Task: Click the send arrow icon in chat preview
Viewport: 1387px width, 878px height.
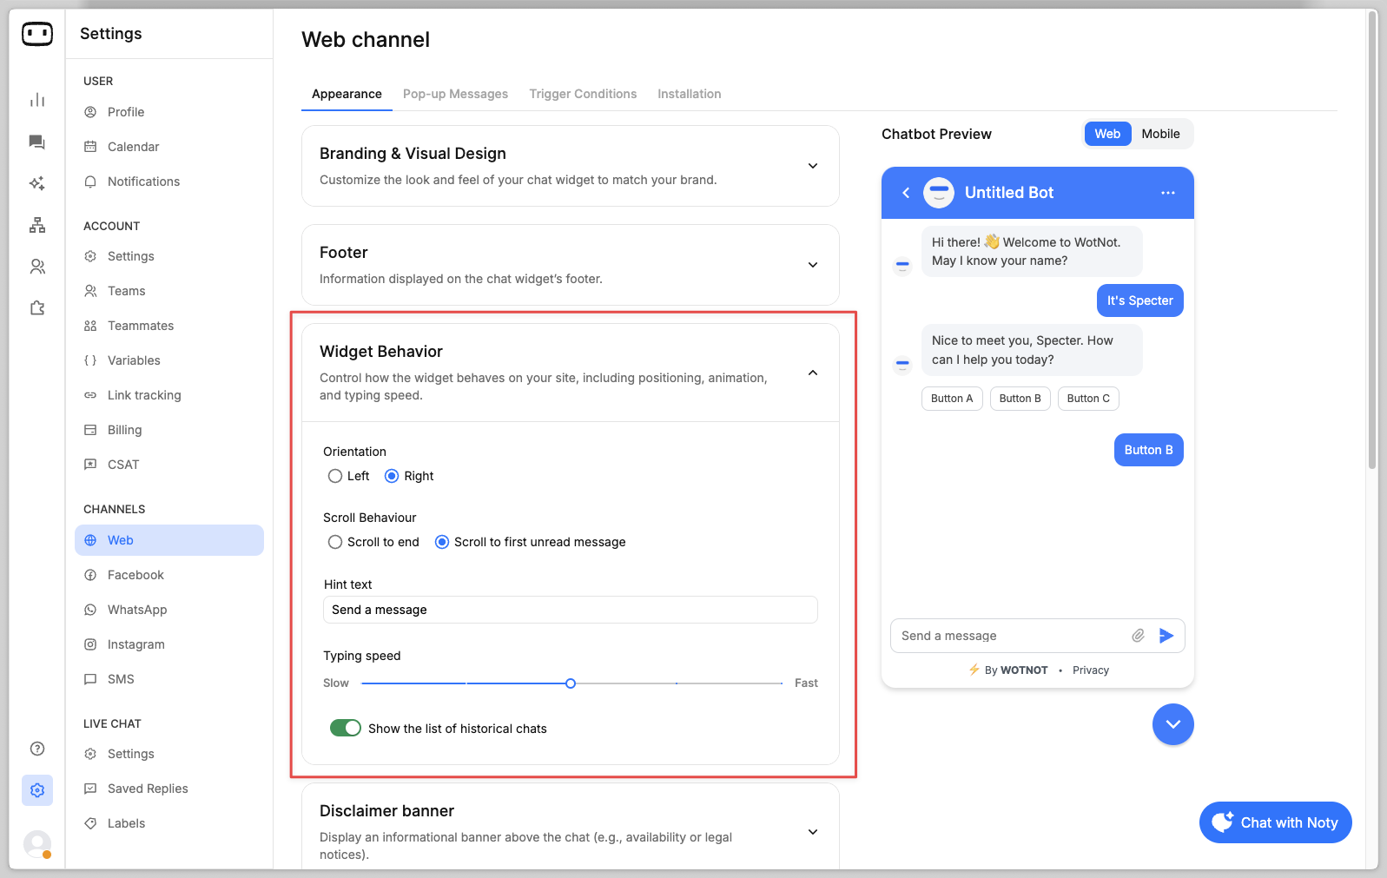Action: [1166, 636]
